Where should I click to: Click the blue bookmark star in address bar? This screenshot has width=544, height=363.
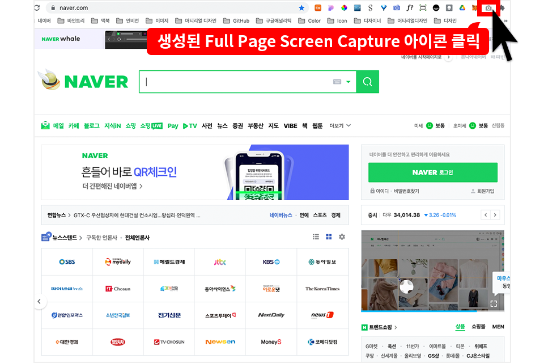301,7
